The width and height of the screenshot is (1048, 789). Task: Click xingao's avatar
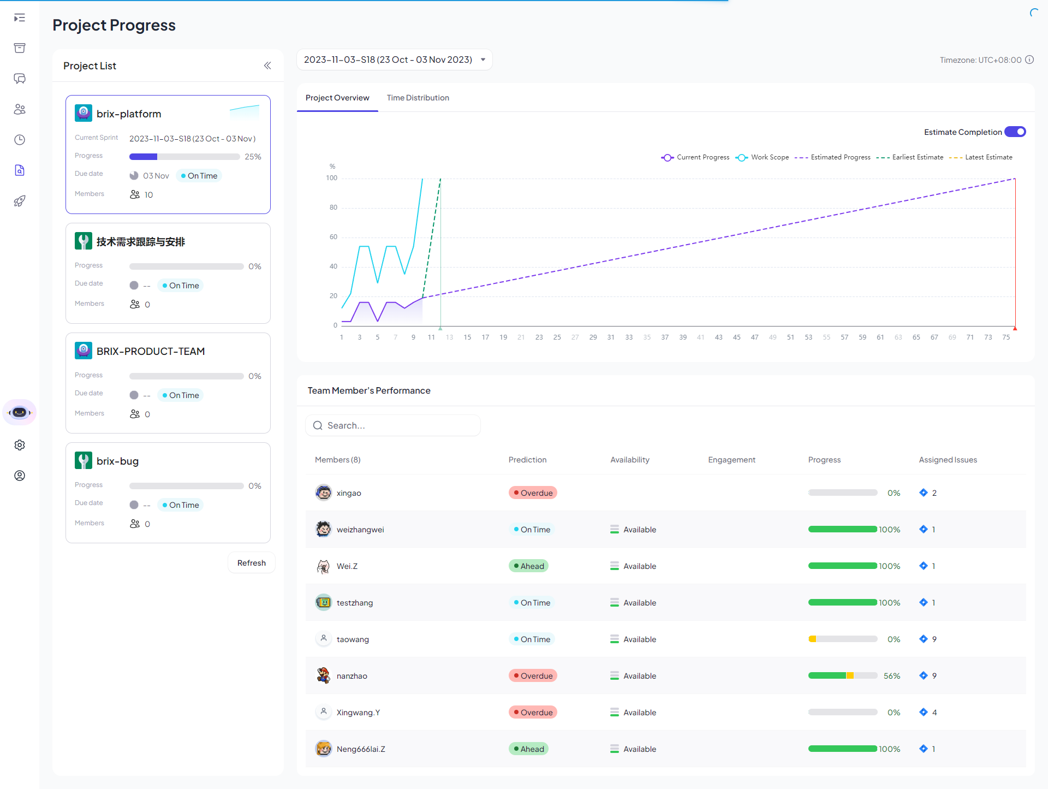click(x=324, y=493)
